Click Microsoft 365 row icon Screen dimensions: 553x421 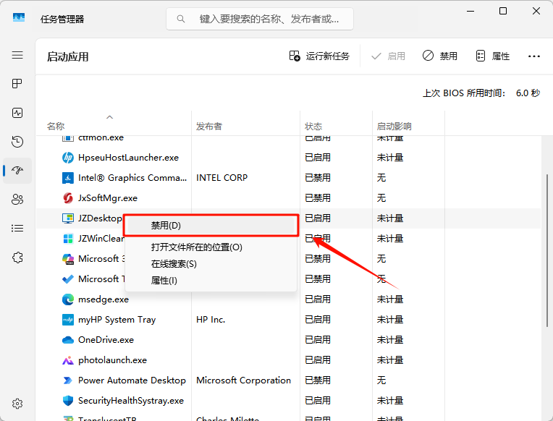[x=68, y=259]
